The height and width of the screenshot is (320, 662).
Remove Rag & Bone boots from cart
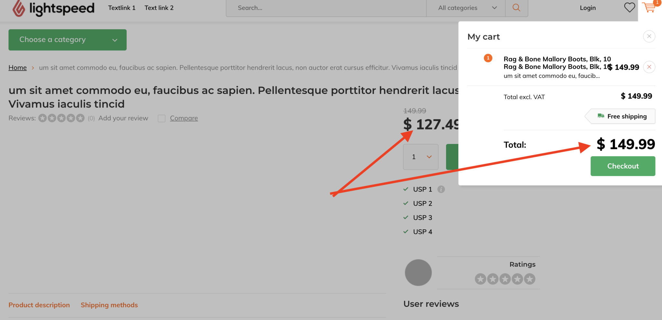649,67
